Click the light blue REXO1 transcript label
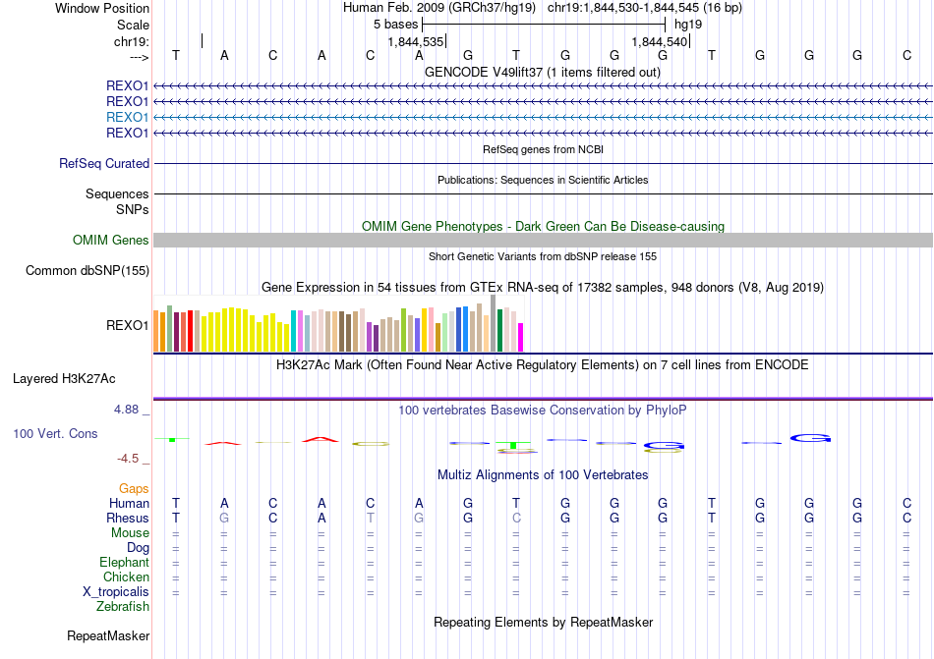This screenshot has width=934, height=659. (127, 117)
